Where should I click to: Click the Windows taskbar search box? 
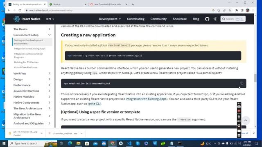click(x=33, y=143)
